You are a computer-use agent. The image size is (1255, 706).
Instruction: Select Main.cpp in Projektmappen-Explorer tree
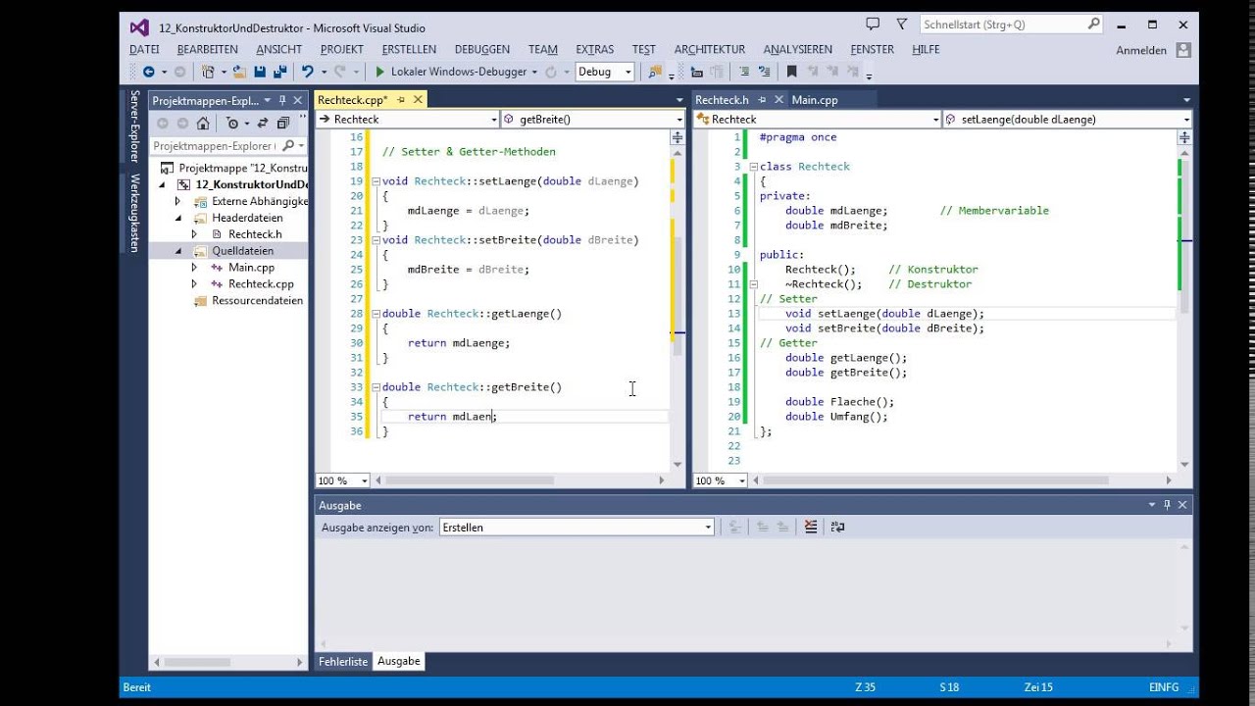click(251, 268)
